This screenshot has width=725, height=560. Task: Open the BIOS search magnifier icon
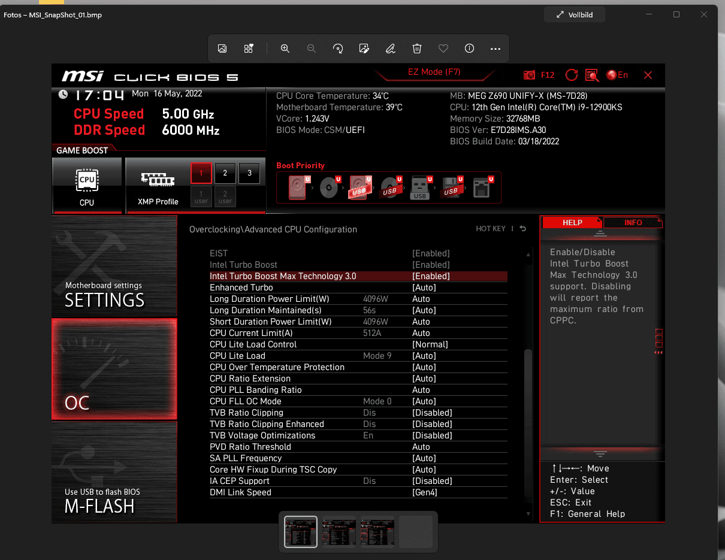coord(592,75)
